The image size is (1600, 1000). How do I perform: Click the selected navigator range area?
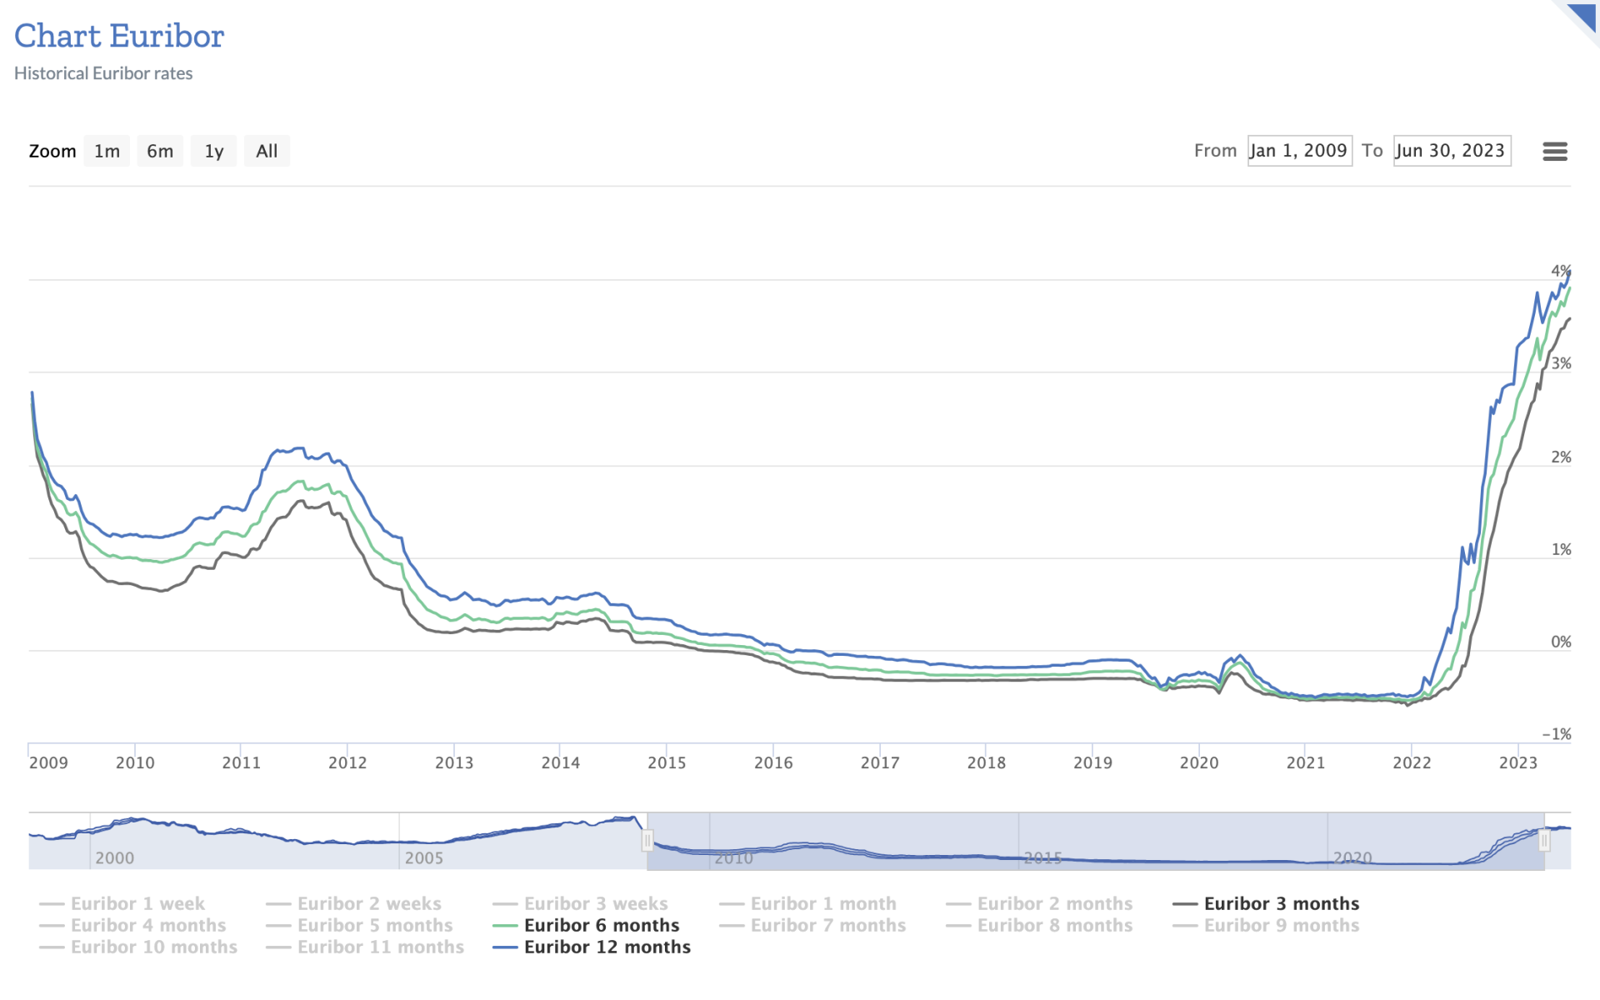pos(1096,841)
